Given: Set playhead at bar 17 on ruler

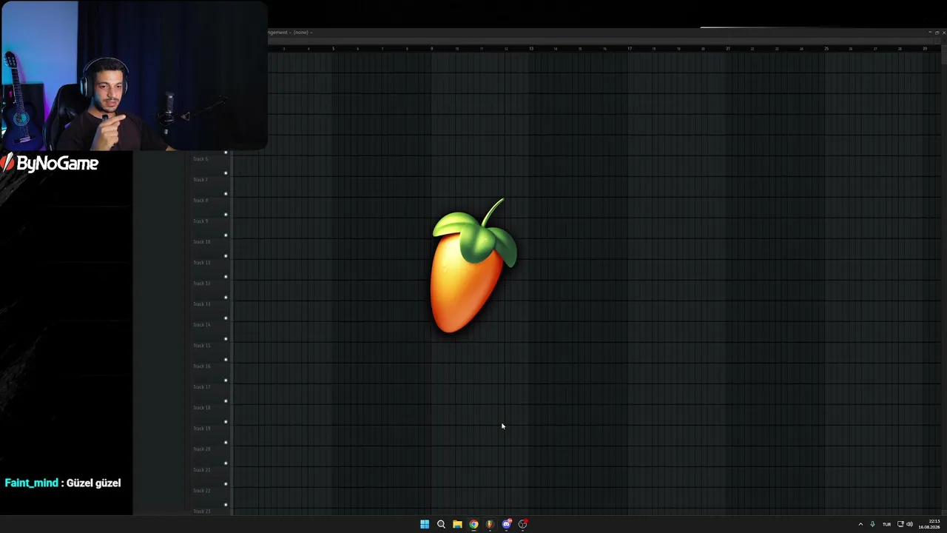Looking at the screenshot, I should [630, 49].
